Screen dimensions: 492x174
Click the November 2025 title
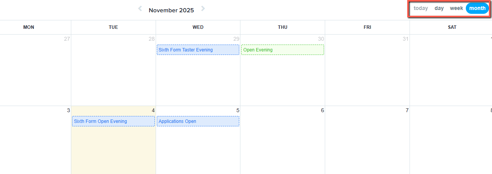[171, 10]
